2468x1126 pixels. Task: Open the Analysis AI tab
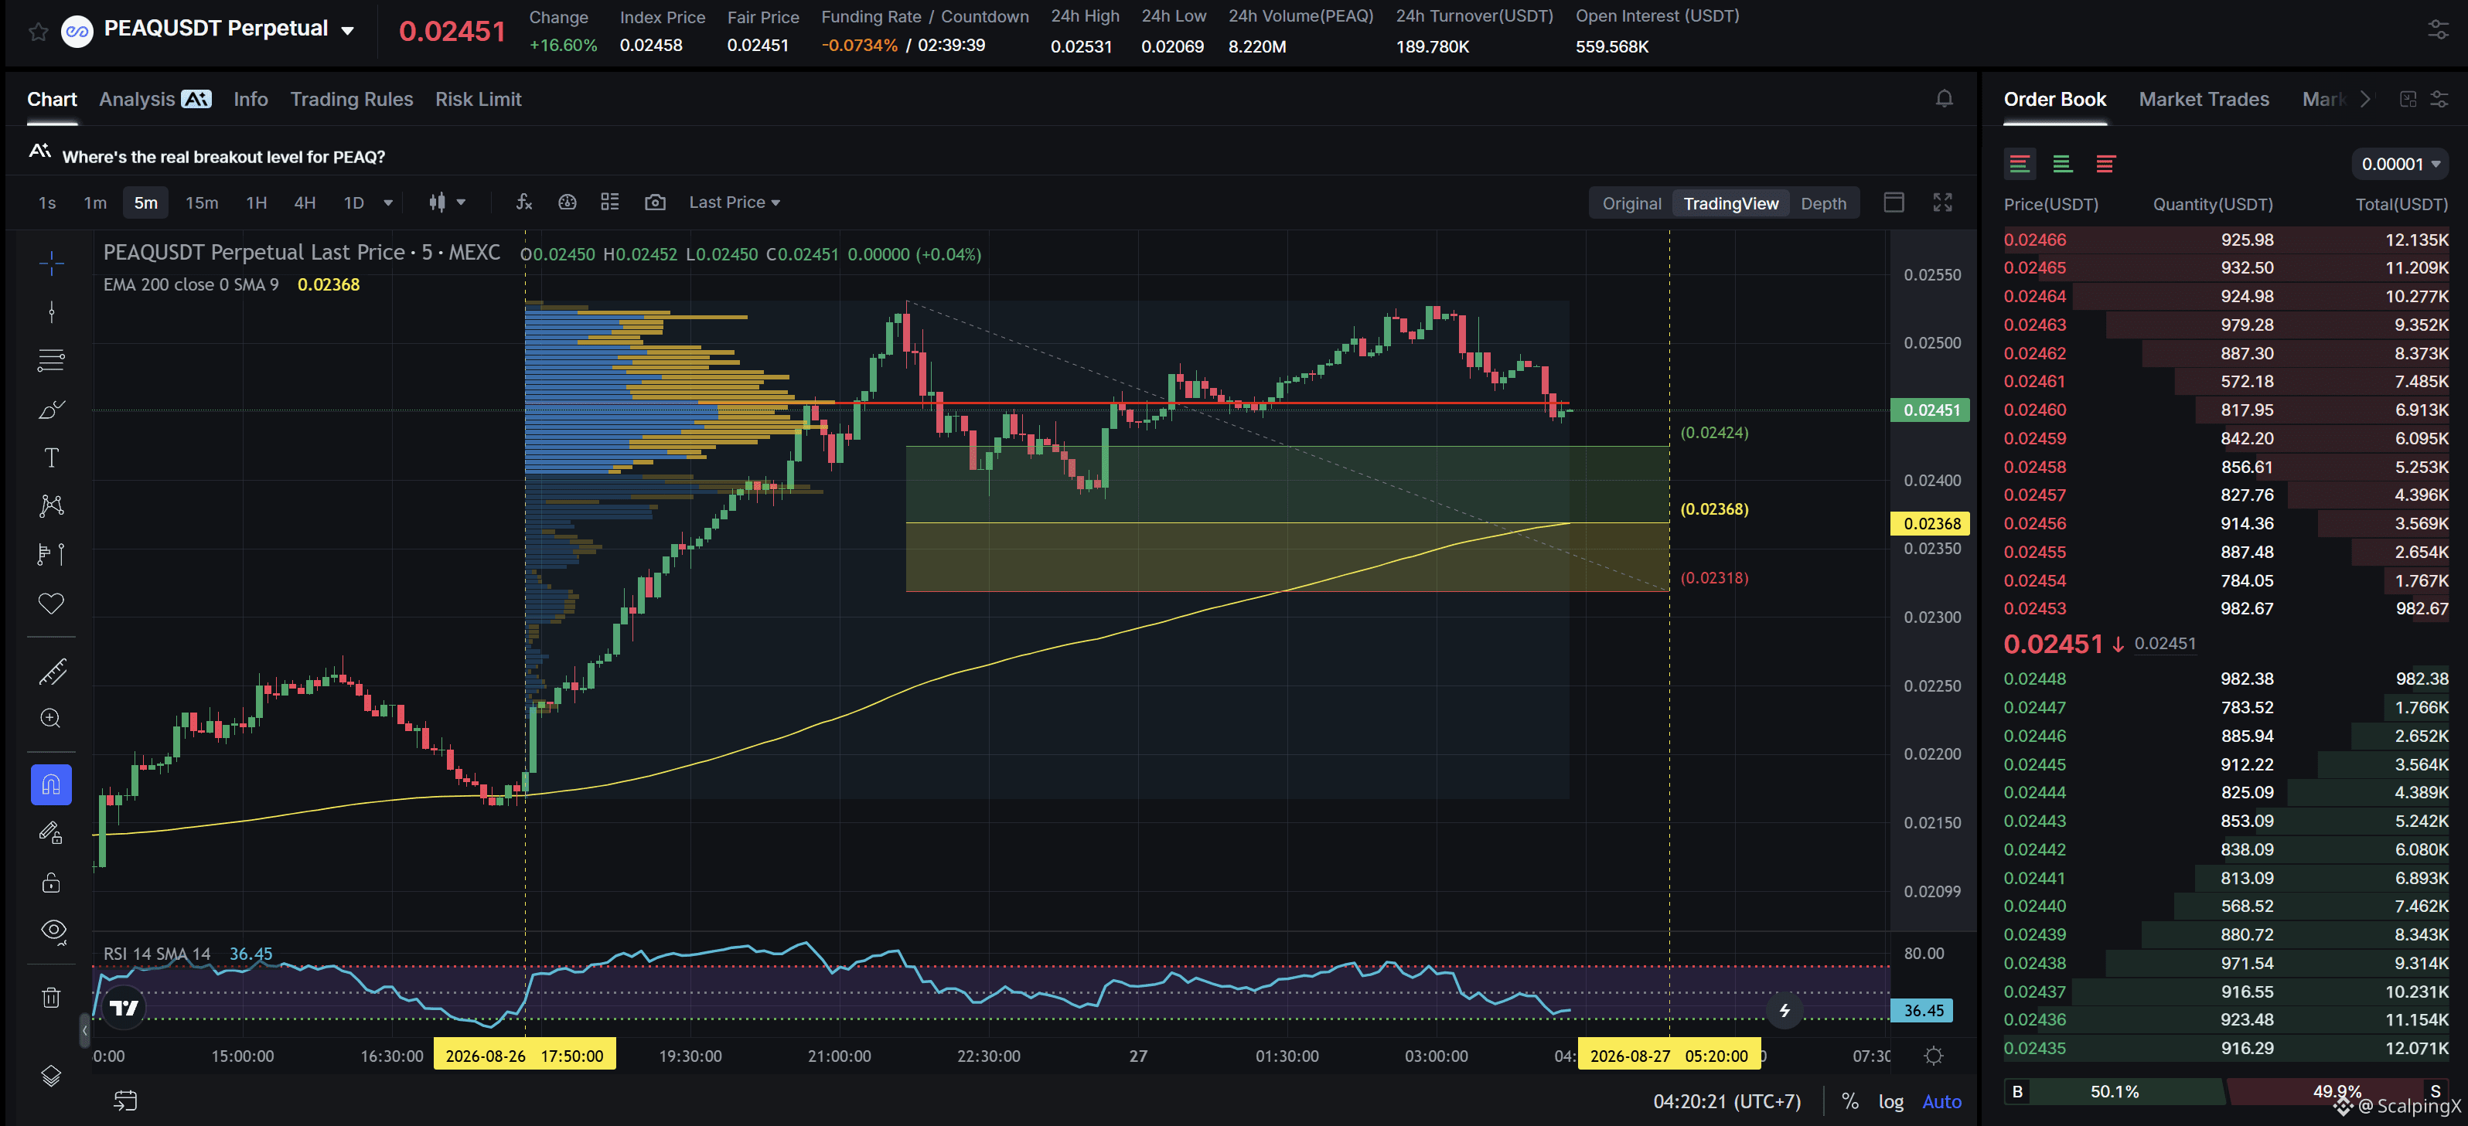(155, 99)
